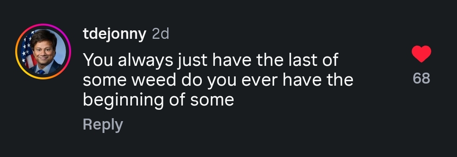Image resolution: width=457 pixels, height=157 pixels.
Task: View the 68 likes count
Action: [421, 78]
